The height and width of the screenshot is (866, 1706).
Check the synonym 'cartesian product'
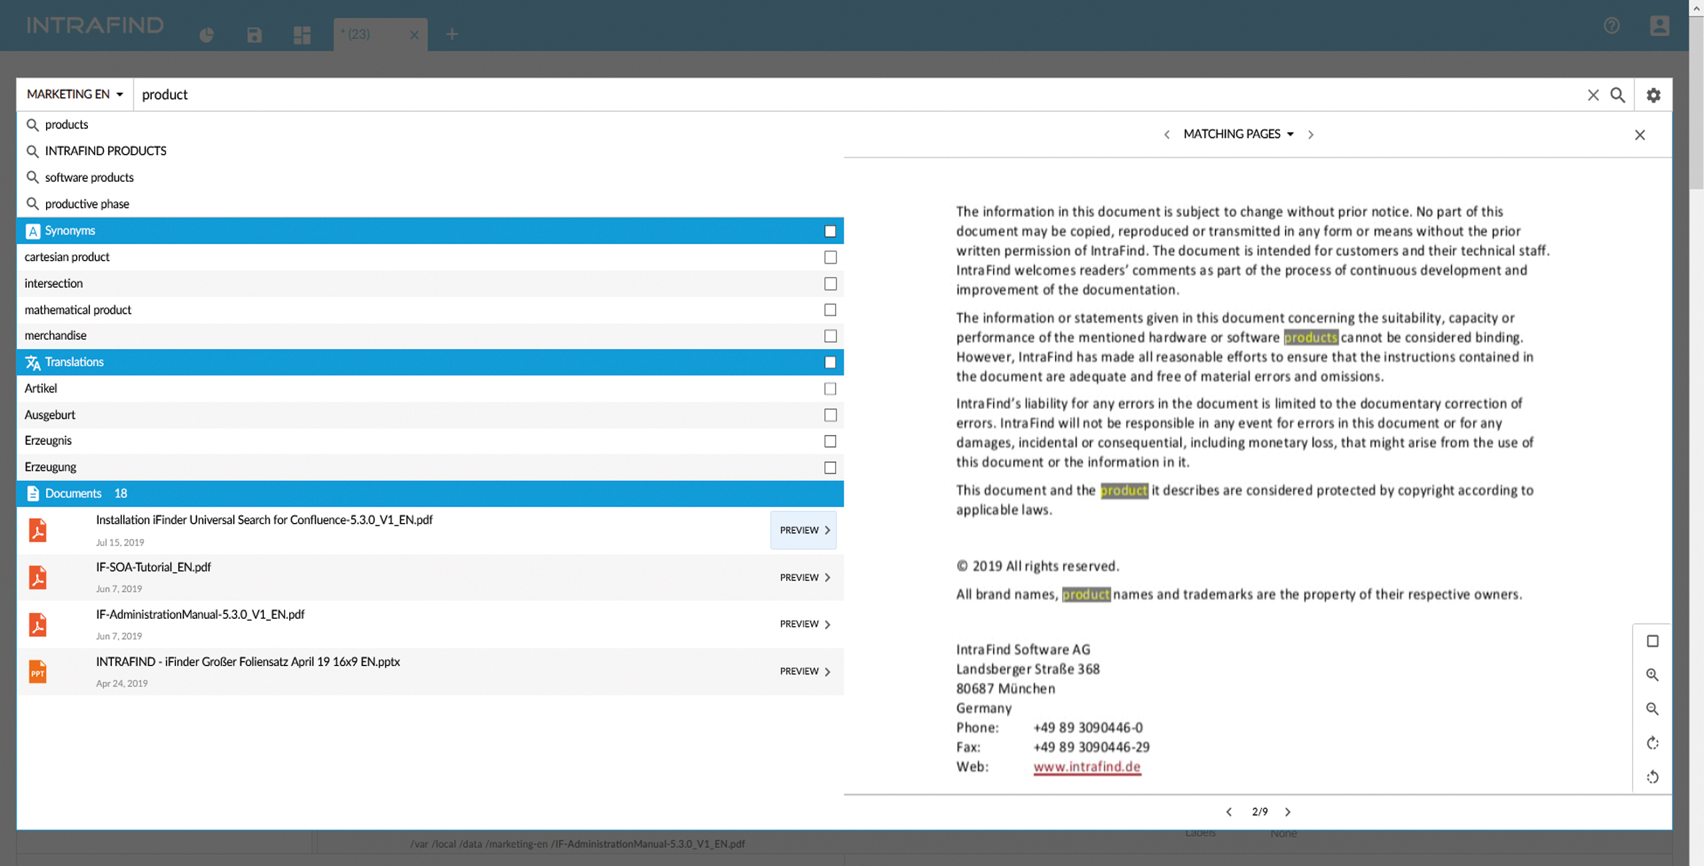[x=830, y=257]
